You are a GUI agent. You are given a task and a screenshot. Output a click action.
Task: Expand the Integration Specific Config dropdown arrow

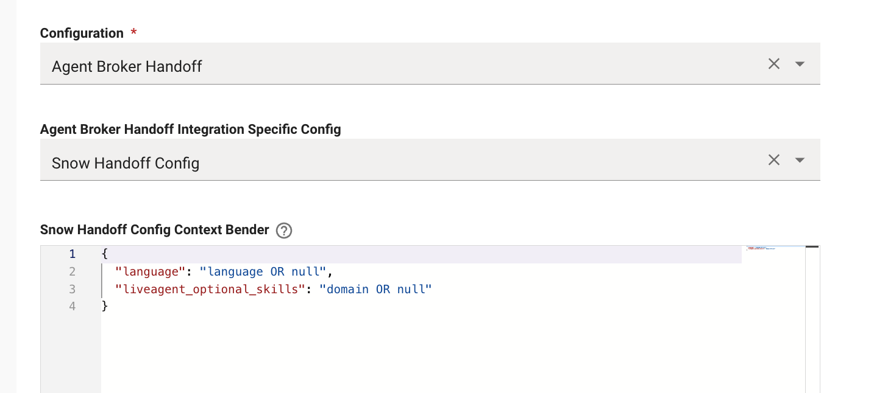pyautogui.click(x=800, y=160)
